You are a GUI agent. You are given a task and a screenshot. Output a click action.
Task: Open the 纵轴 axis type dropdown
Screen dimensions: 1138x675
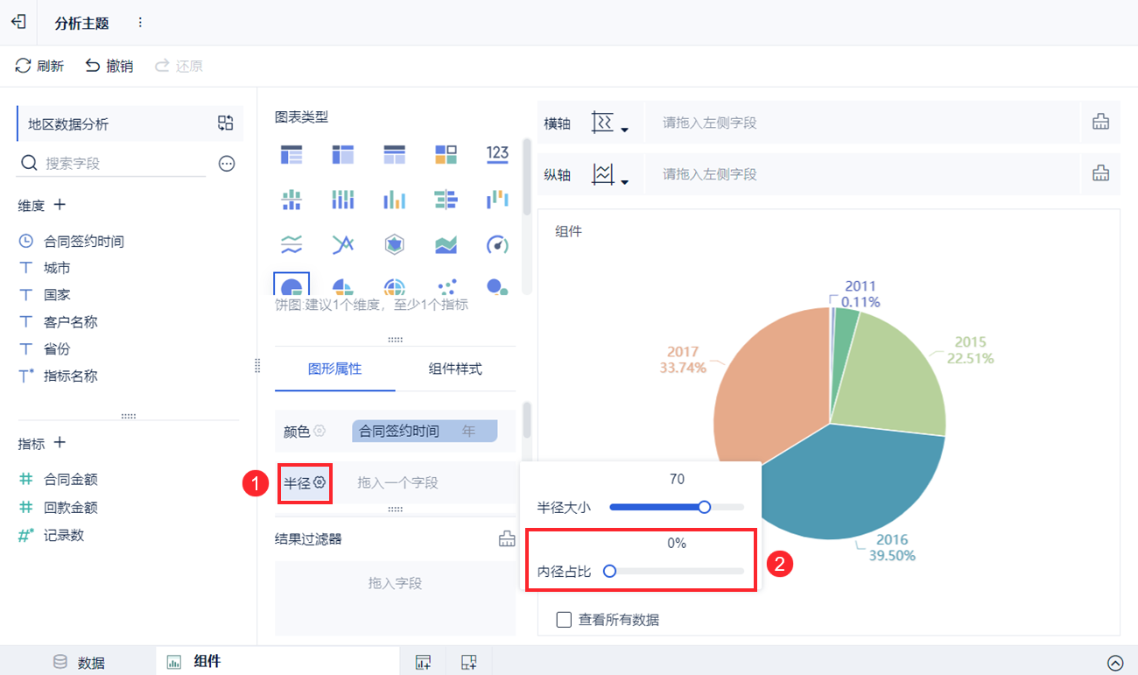[610, 174]
